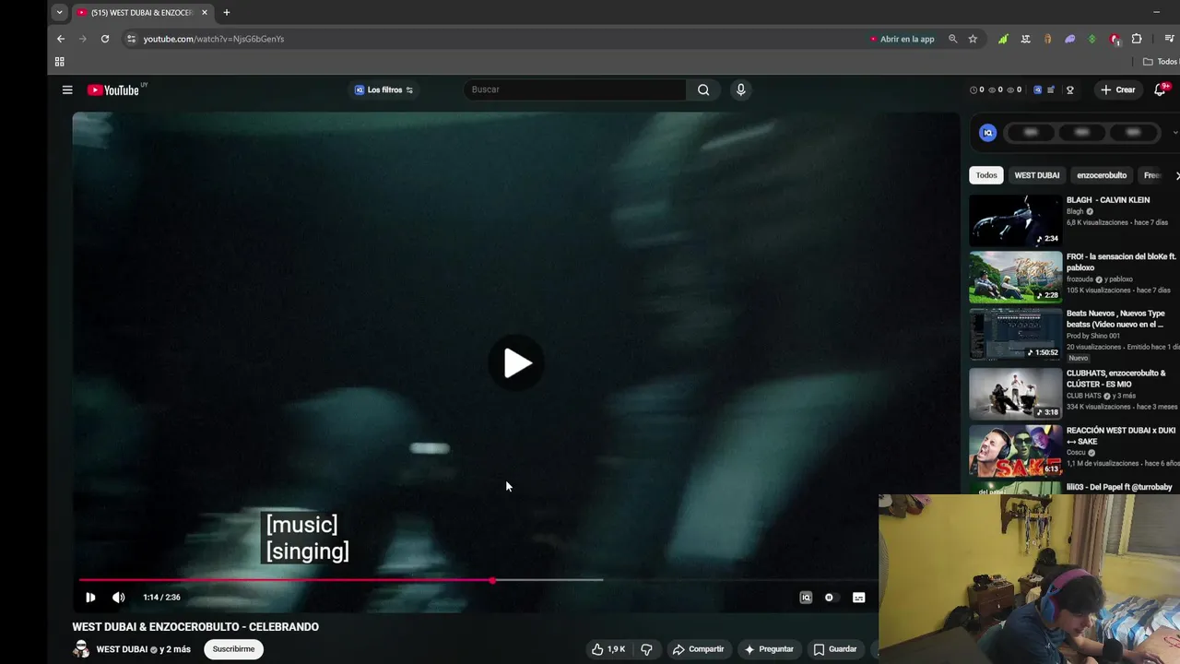Select the WEST DUBAI chip
The height and width of the screenshot is (664, 1180).
pos(1037,175)
